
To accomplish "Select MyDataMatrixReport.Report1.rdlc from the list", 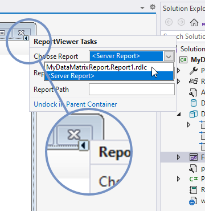I will 109,67.
